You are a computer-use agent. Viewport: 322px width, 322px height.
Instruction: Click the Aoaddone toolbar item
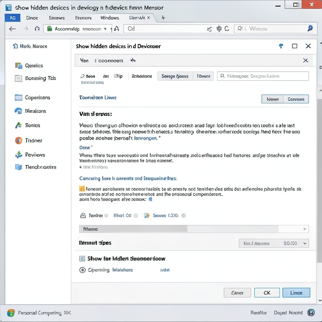[142, 76]
